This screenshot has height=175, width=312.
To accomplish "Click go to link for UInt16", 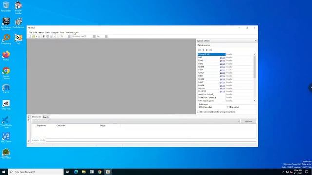I will tap(222, 67).
